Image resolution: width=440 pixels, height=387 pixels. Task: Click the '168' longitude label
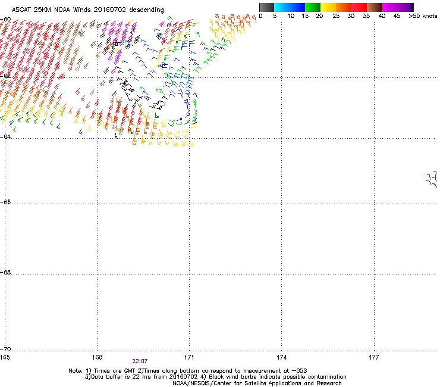97,357
